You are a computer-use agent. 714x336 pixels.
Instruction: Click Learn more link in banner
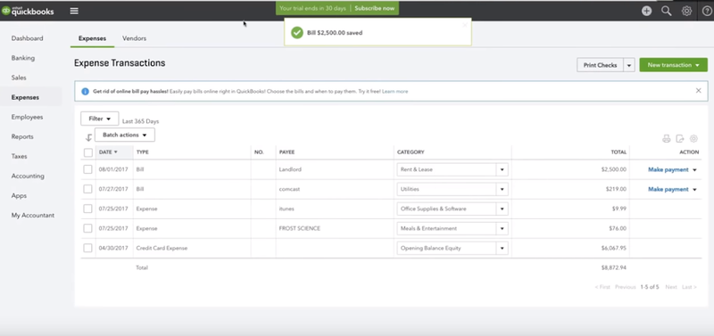point(394,92)
